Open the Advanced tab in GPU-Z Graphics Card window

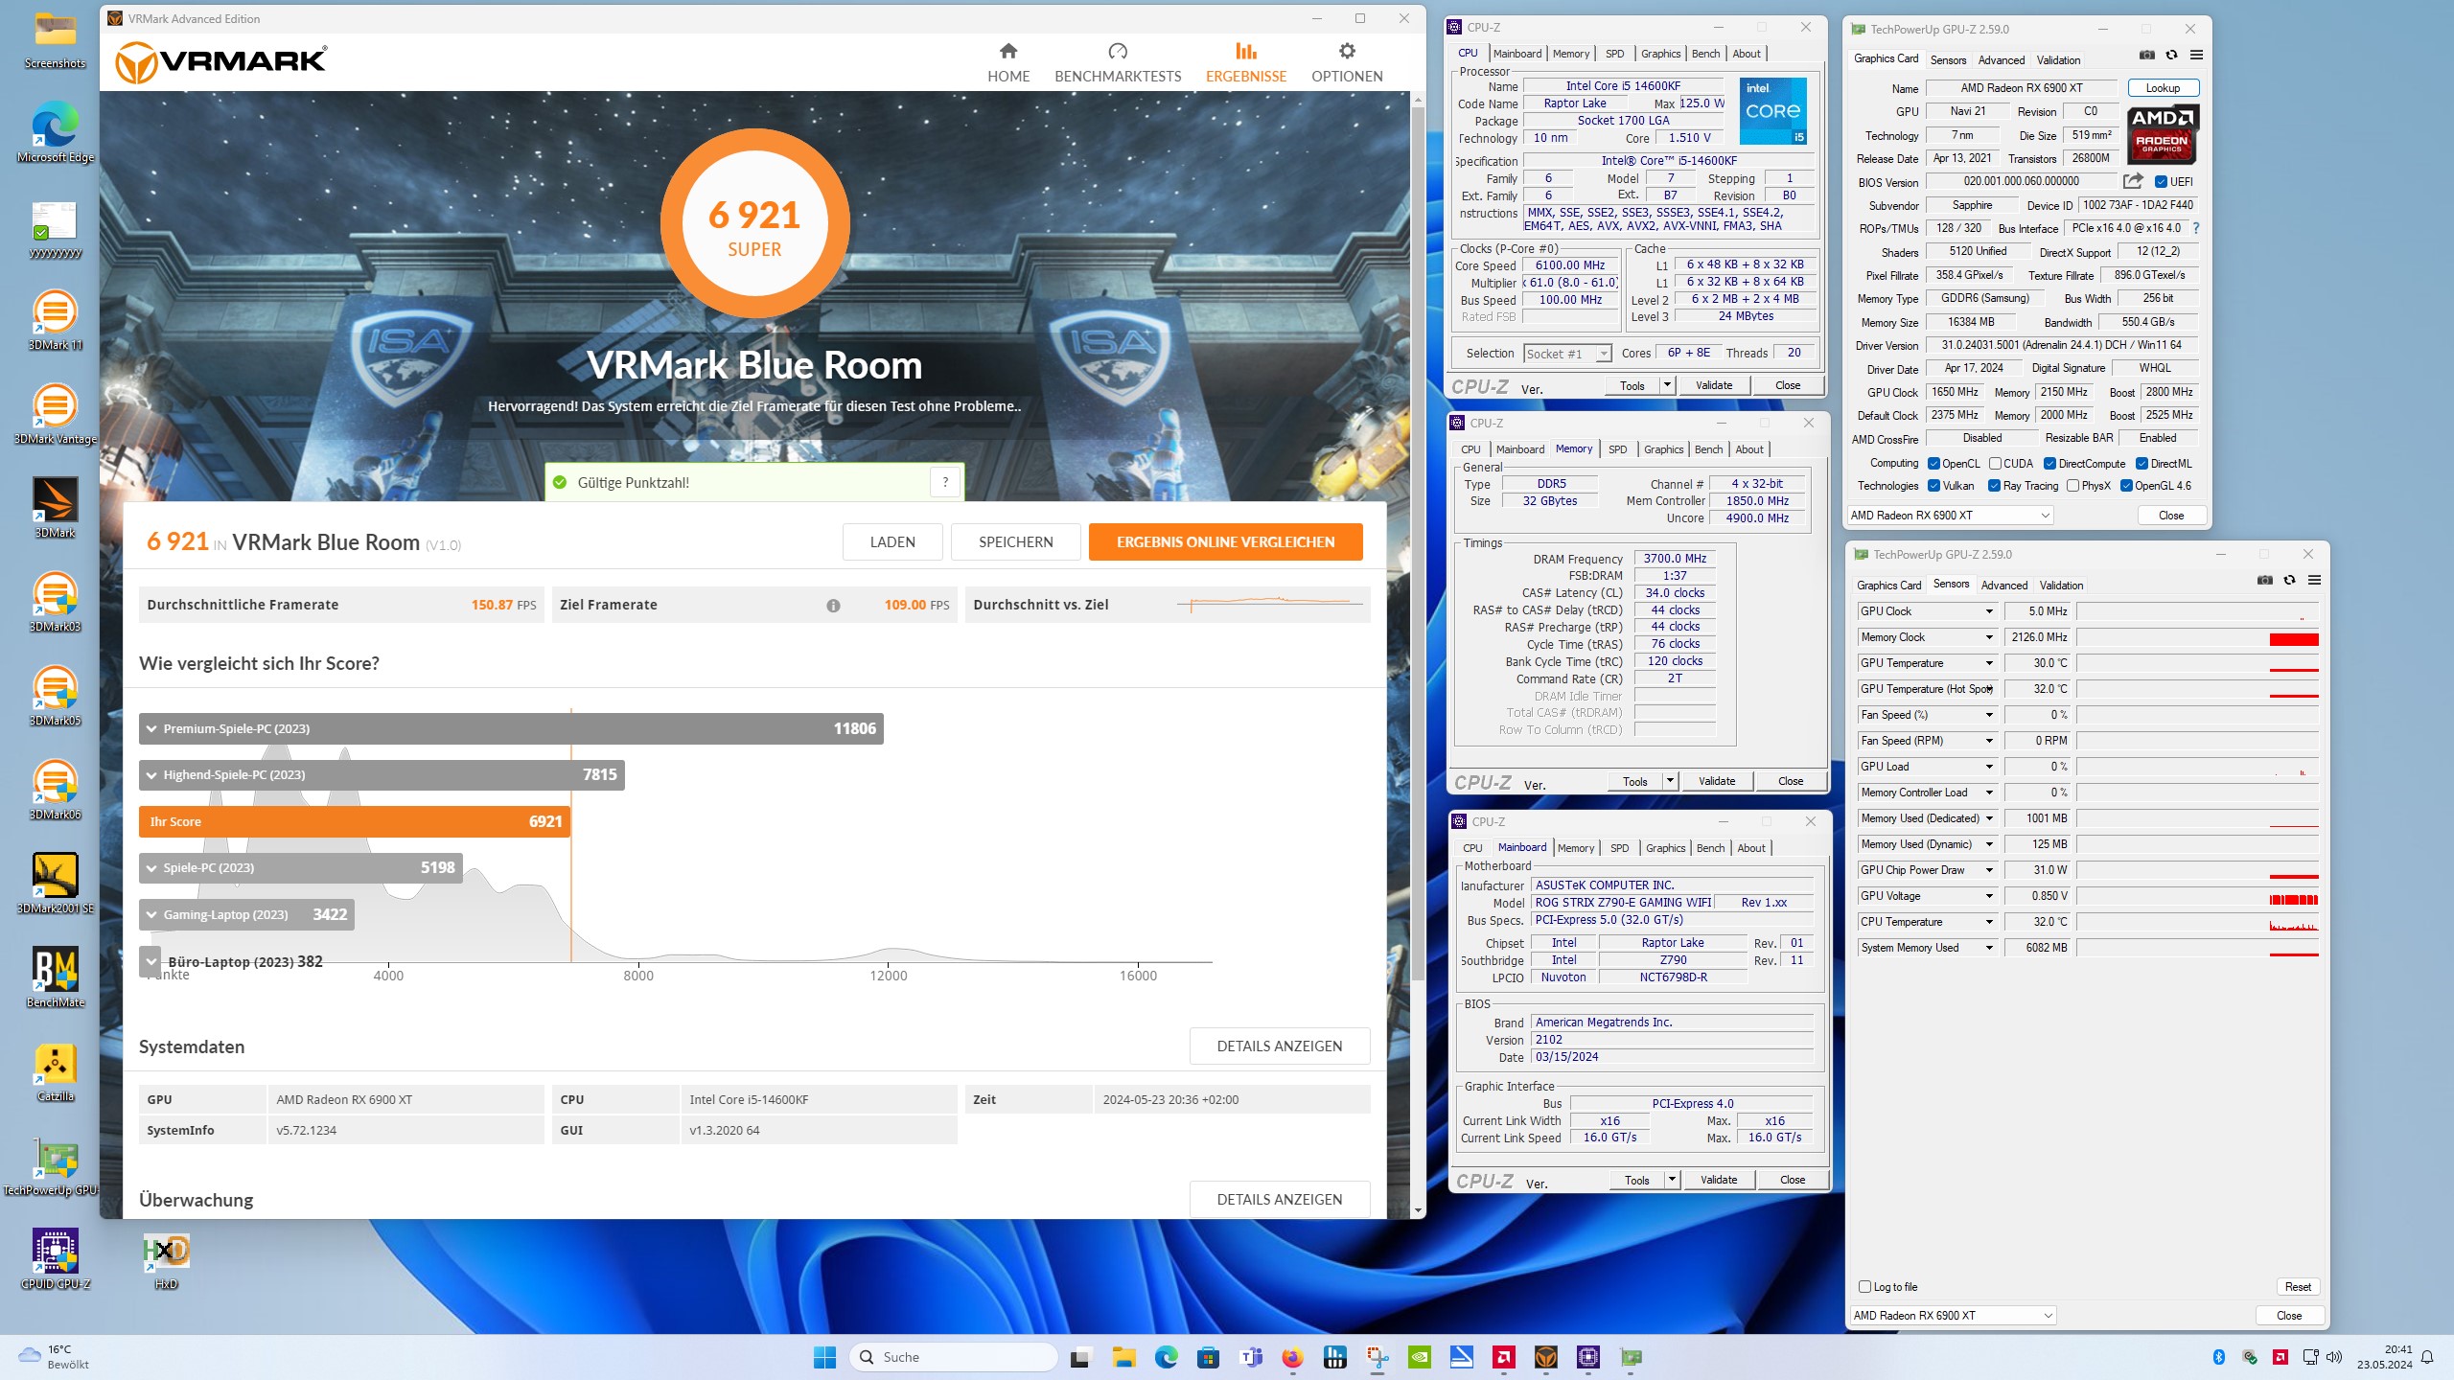2002,59
